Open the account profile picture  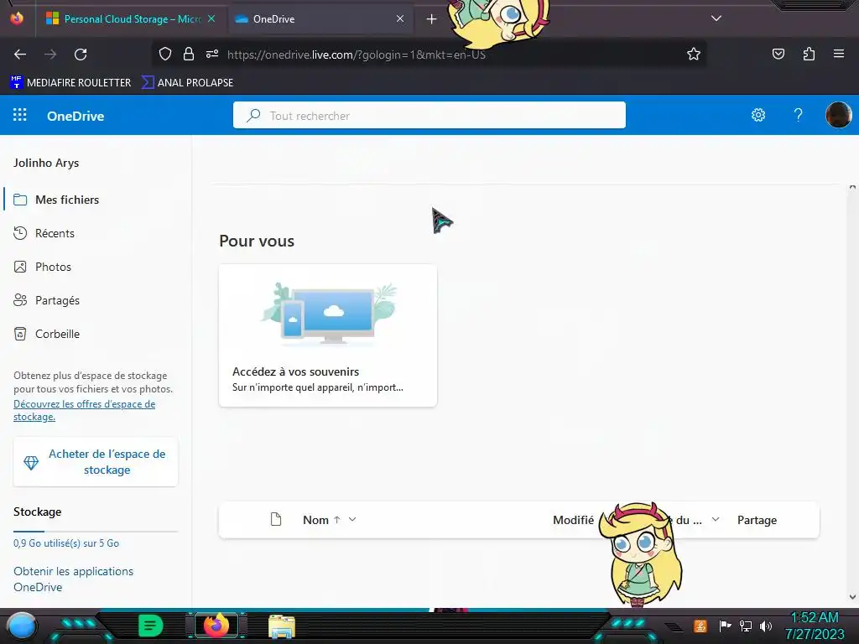click(x=838, y=115)
